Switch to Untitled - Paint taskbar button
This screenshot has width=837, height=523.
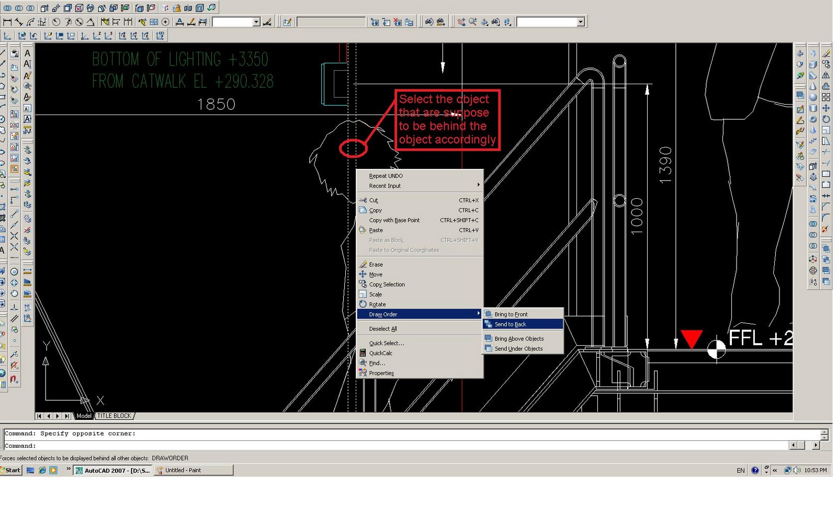pyautogui.click(x=194, y=470)
